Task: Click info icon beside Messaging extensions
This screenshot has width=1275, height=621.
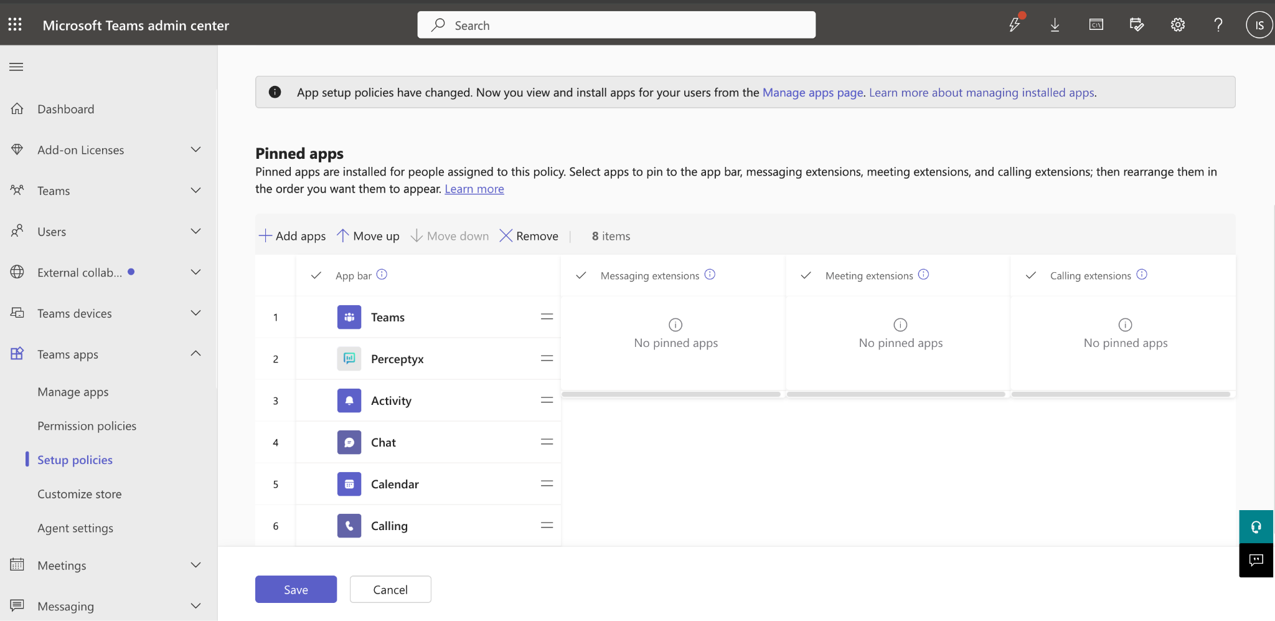Action: tap(710, 275)
